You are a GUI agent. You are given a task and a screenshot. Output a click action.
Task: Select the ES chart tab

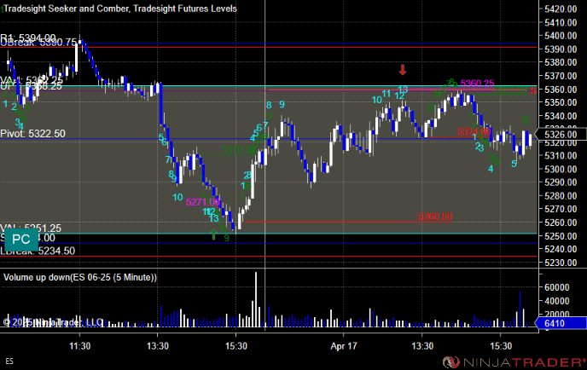(x=9, y=361)
